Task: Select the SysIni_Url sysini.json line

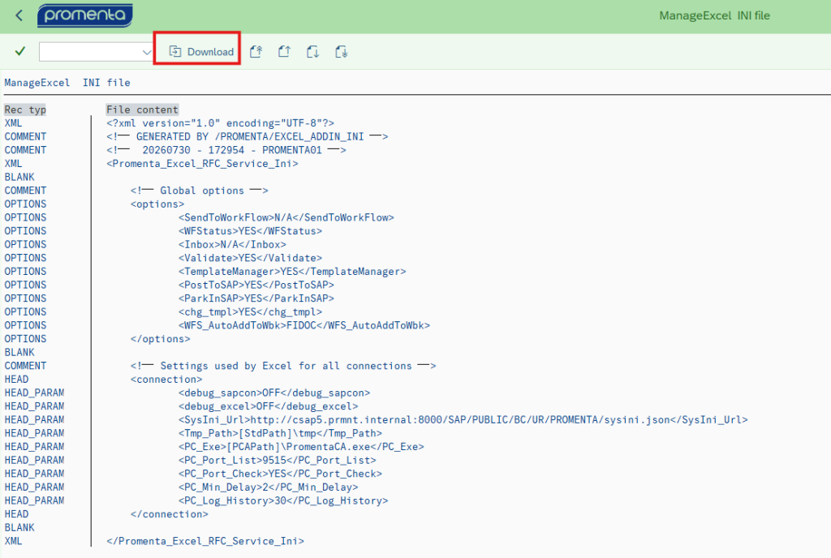Action: (463, 420)
